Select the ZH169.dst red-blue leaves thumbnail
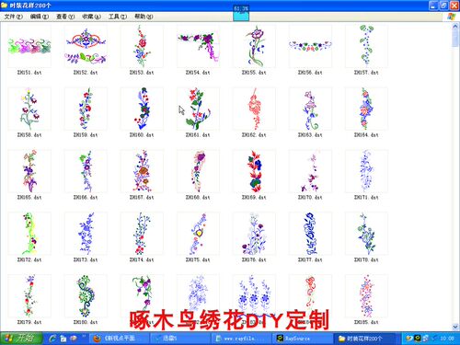Image resolution: width=460 pixels, height=345 pixels. pos(254,171)
